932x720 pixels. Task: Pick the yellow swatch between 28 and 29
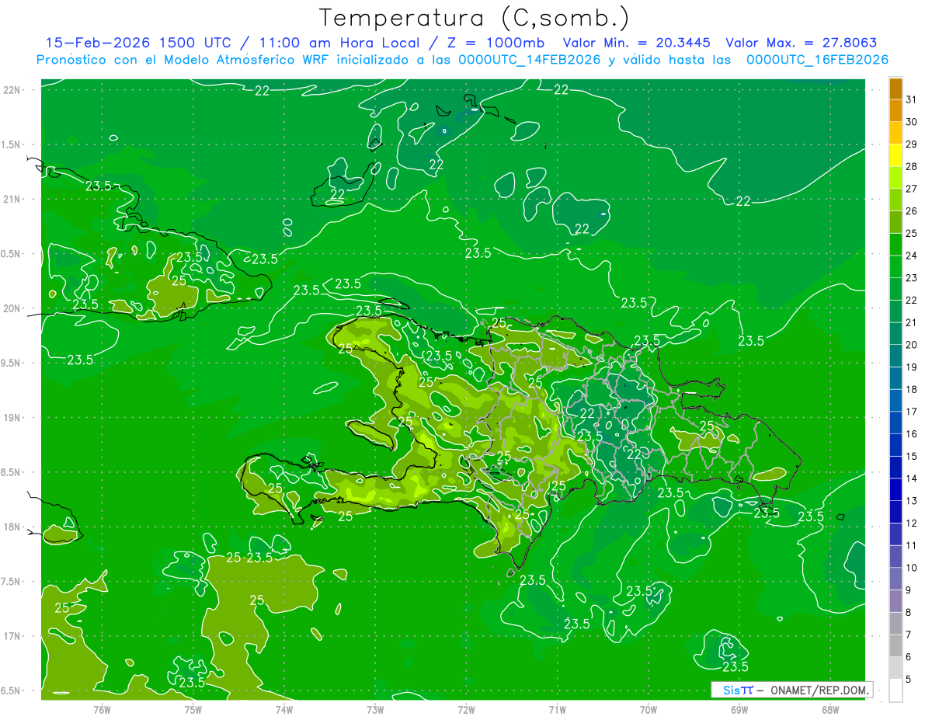click(x=895, y=155)
